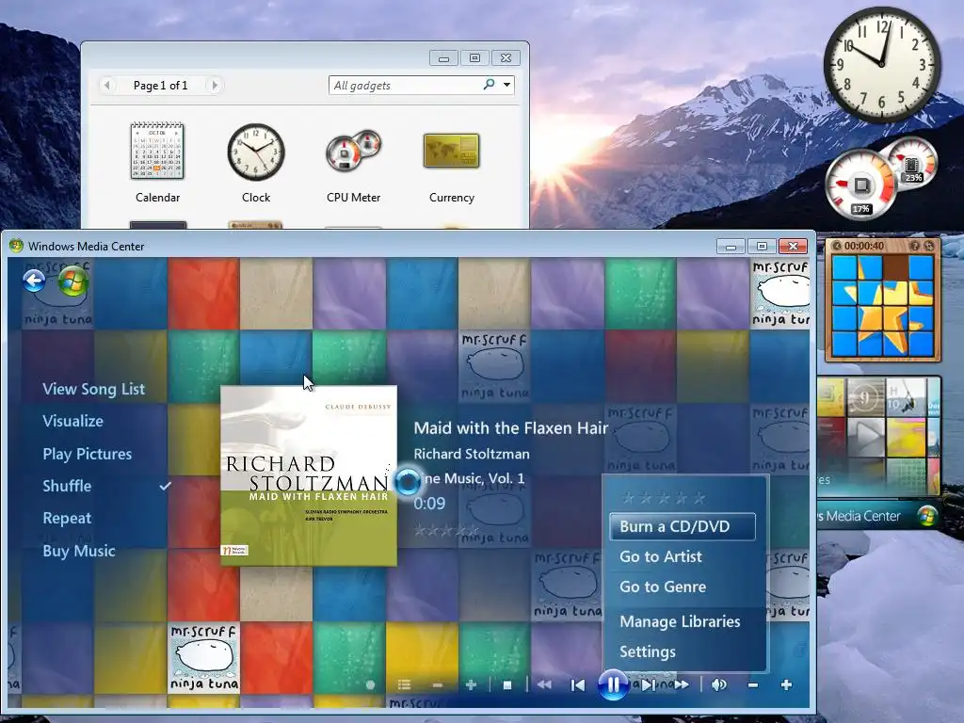The width and height of the screenshot is (964, 723).
Task: Click channel up plus in transport bar
Action: 471,685
